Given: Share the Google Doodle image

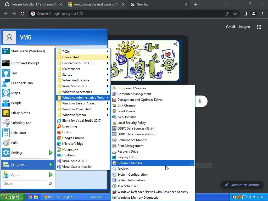Looking at the screenshot, I should click(175, 44).
